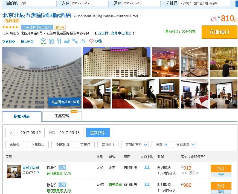The width and height of the screenshot is (238, 194).
Task: Toggle the 立即确认 instant confirm filter
Action: point(38,145)
